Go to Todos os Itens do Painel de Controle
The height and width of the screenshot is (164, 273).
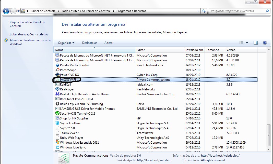pos(86,11)
